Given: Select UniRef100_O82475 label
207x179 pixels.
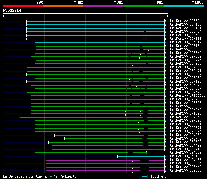Looking at the screenshot, I should (186, 60).
